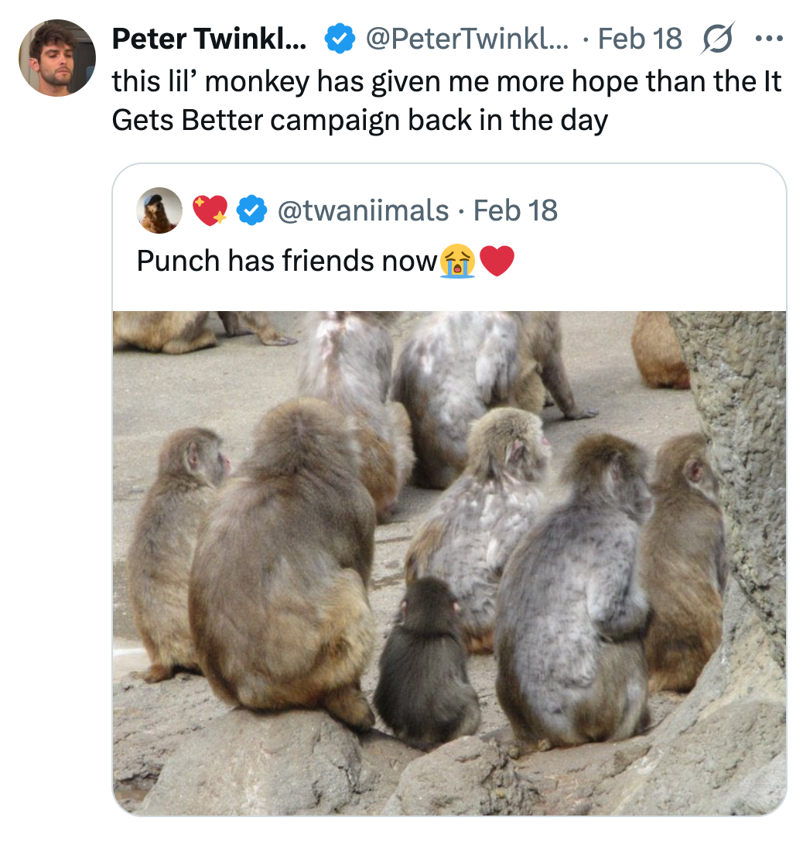Screen dimensions: 803x845
Task: Click the Grok slashed-circle icon
Action: 716,38
